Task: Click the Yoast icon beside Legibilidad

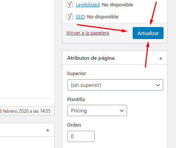Action: (x=70, y=5)
